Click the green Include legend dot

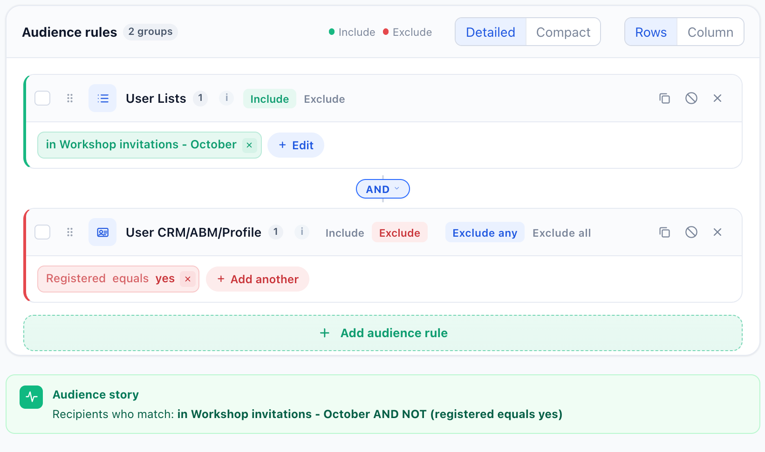point(332,32)
